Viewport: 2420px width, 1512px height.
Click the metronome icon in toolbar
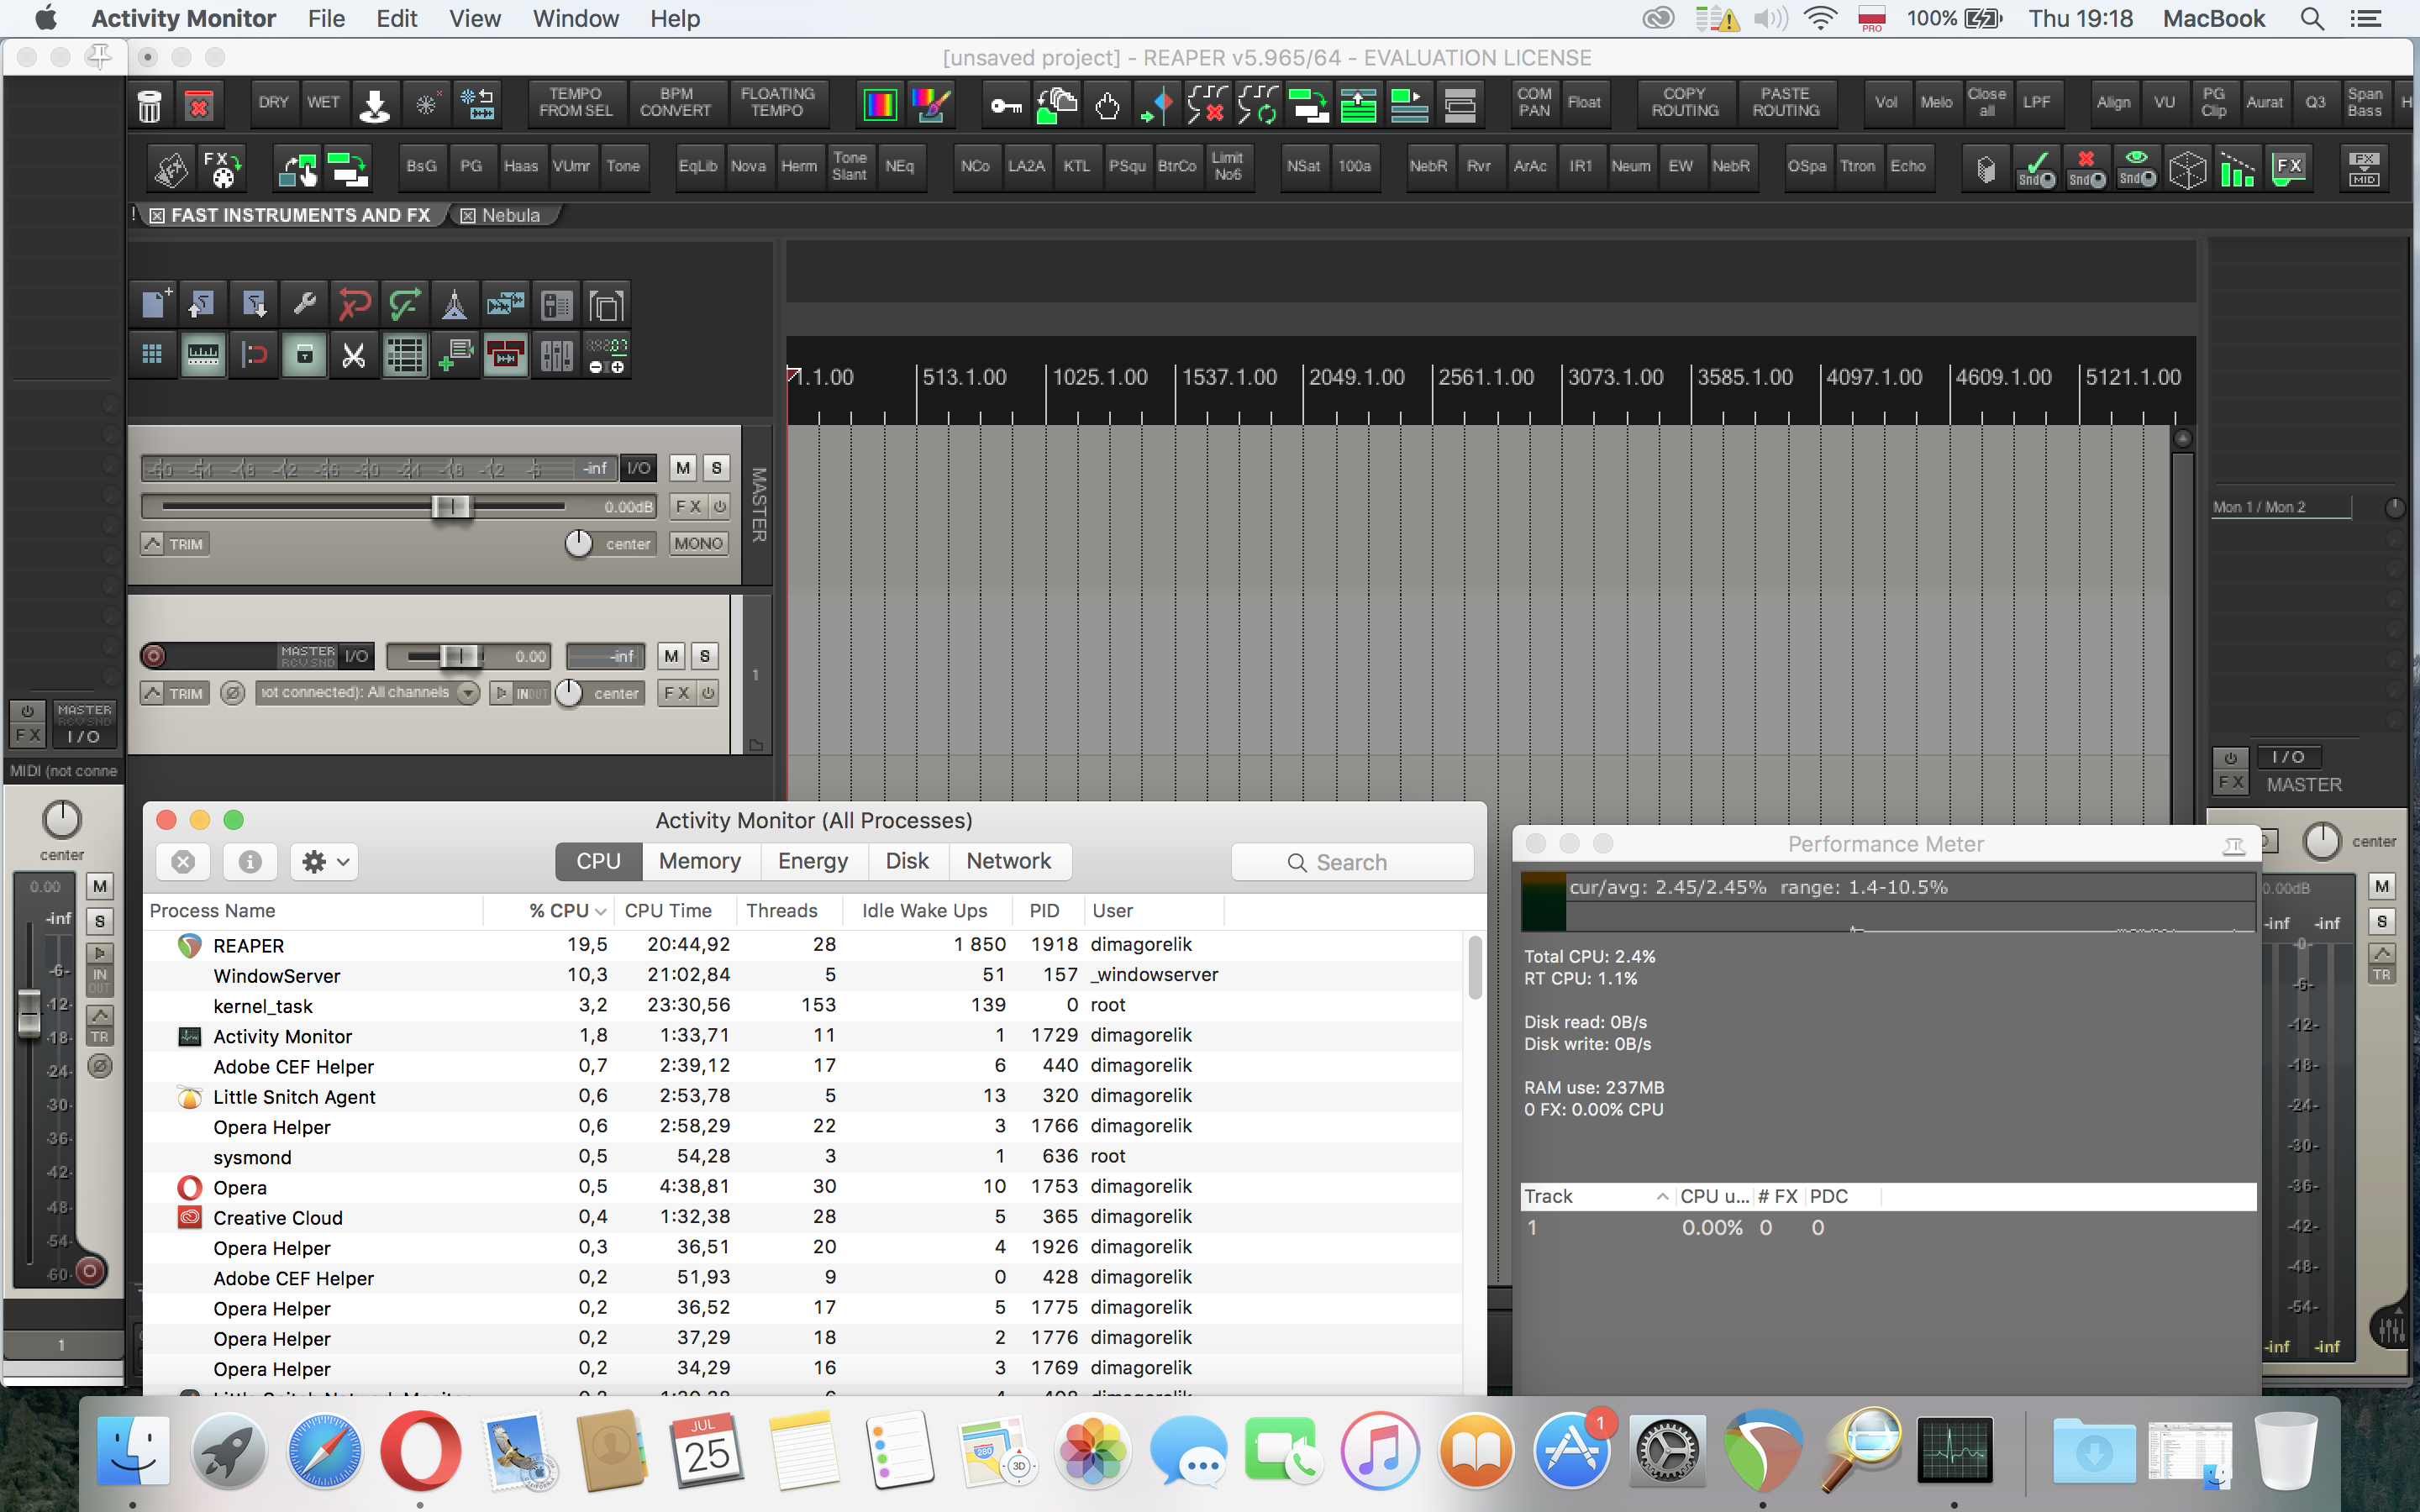[454, 304]
